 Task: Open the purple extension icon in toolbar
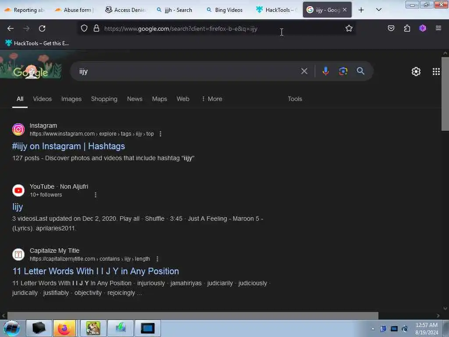[x=423, y=29]
